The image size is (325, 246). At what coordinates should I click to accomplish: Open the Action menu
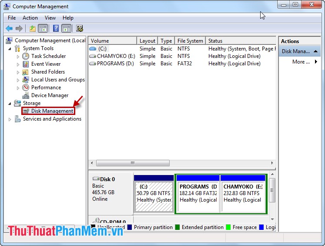pos(30,18)
